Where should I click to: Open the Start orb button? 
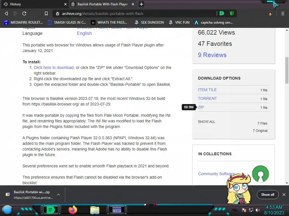[x=7, y=210]
